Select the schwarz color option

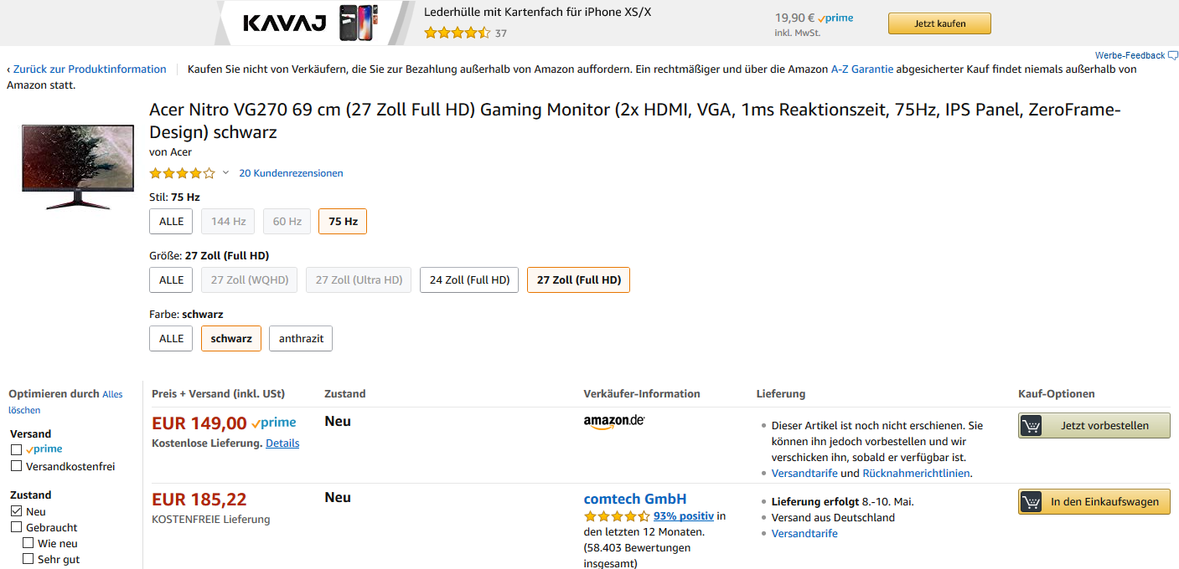231,338
